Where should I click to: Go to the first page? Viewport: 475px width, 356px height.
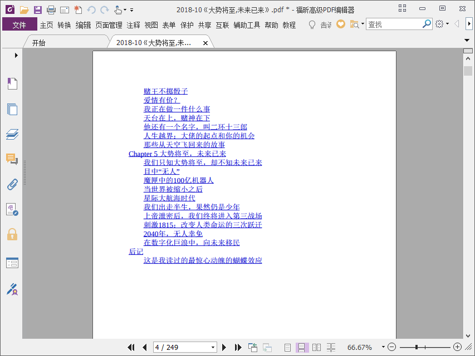click(131, 347)
